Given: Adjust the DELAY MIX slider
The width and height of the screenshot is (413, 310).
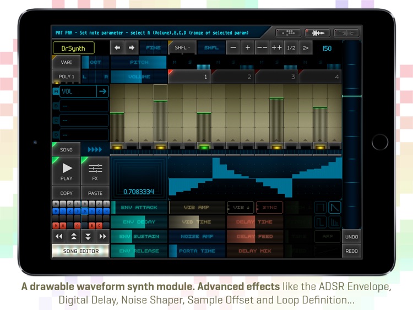Looking at the screenshot, I should pos(255,251).
